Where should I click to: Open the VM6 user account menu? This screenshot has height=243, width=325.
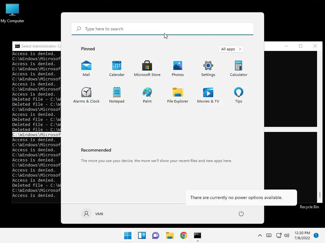tap(92, 214)
